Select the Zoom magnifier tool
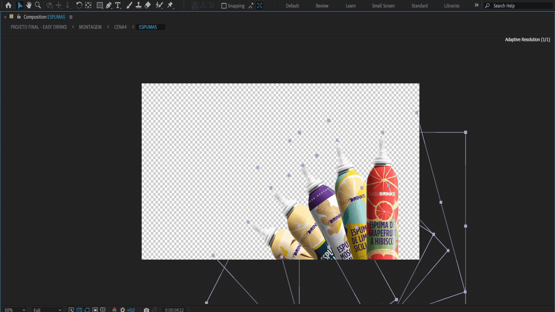This screenshot has height=312, width=555. click(38, 5)
